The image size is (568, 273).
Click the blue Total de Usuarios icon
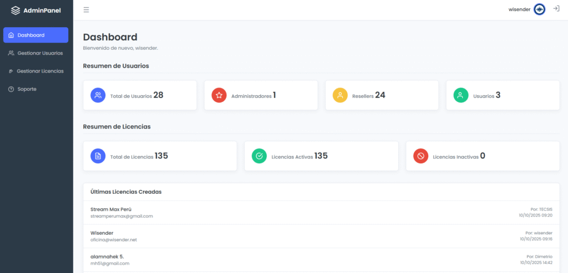98,95
